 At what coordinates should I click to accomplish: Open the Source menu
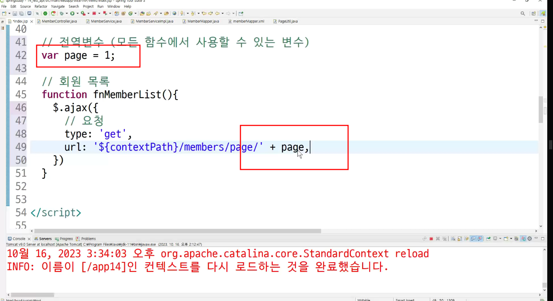25,6
